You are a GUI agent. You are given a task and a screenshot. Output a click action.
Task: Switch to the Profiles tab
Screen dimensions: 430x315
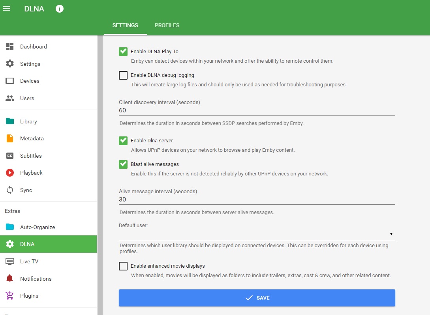pyautogui.click(x=167, y=26)
